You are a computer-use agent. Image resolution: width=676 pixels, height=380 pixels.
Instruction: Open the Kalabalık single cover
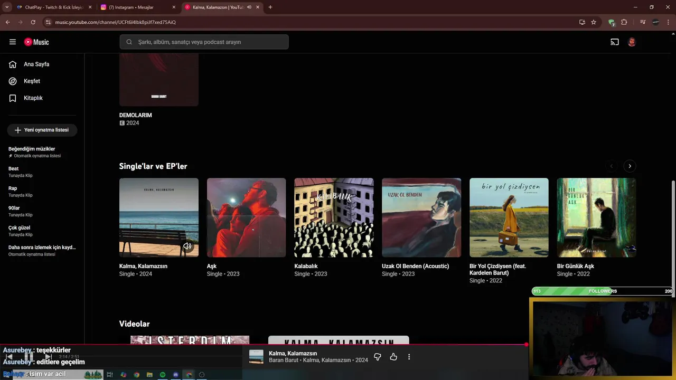334,217
